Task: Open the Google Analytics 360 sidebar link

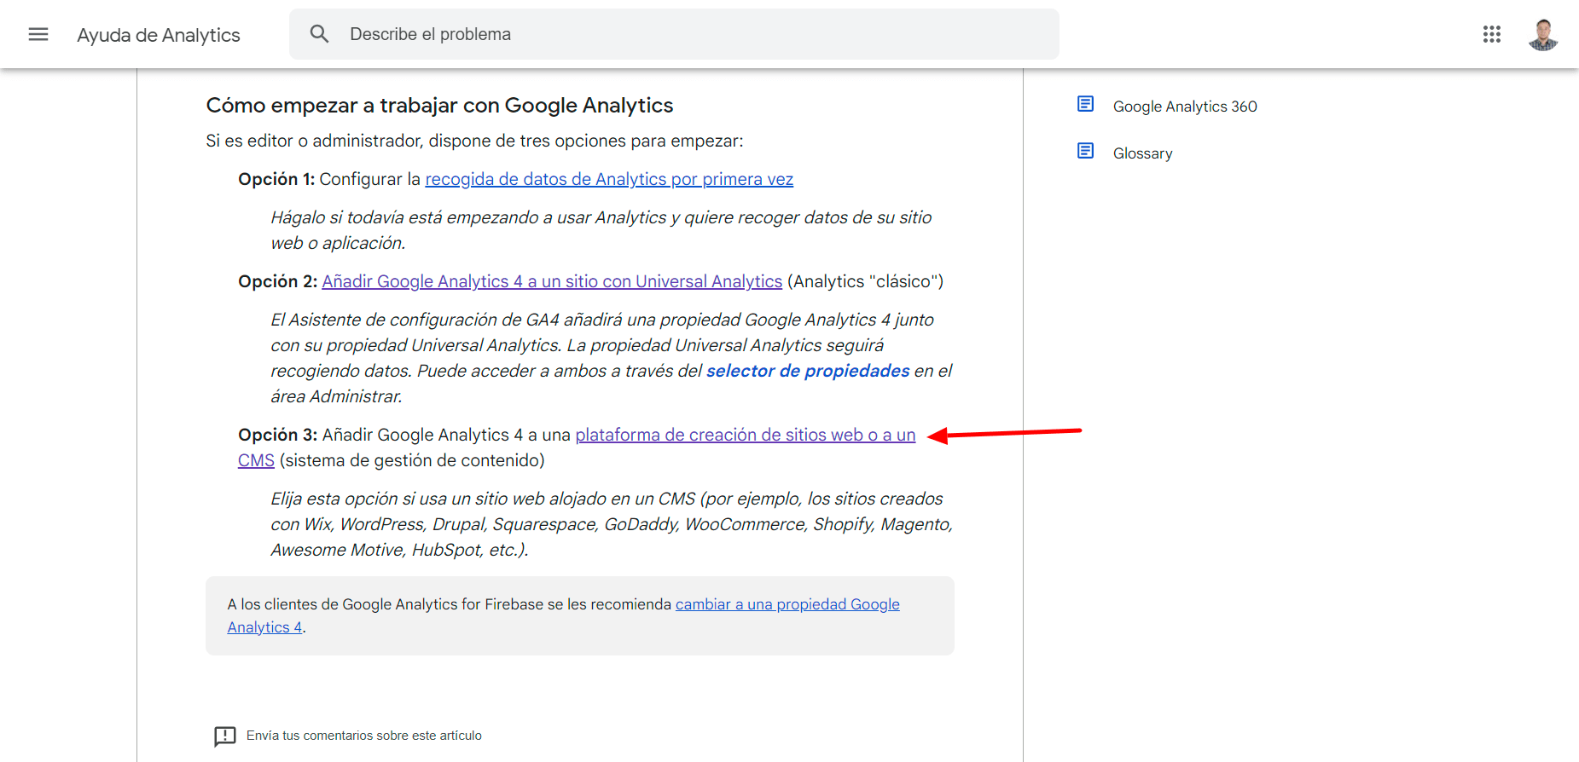Action: (x=1185, y=107)
